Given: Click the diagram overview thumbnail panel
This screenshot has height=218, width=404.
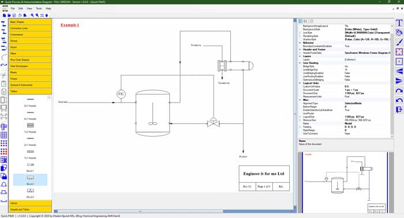Looking at the screenshot, I should (x=345, y=182).
